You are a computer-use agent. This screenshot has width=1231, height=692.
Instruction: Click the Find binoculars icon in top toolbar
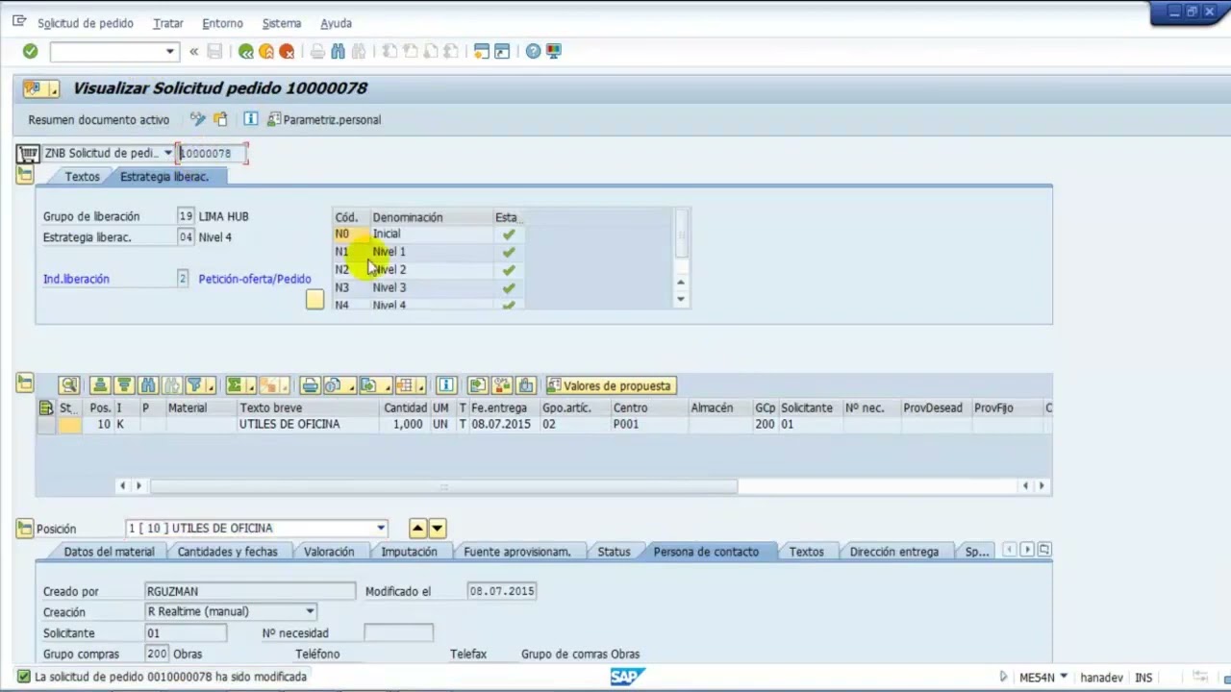[x=338, y=51]
